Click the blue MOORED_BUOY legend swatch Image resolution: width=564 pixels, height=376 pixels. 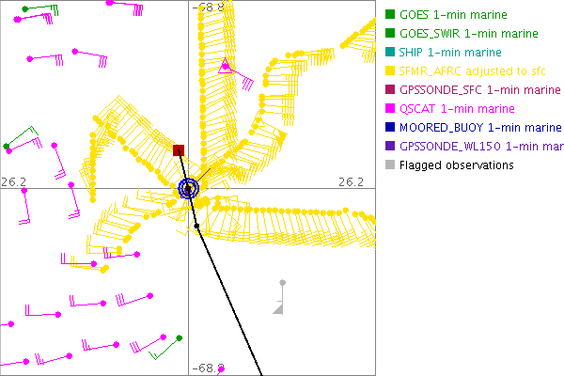(390, 127)
